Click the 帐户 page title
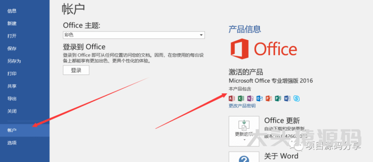The height and width of the screenshot is (162, 373). click(x=73, y=9)
